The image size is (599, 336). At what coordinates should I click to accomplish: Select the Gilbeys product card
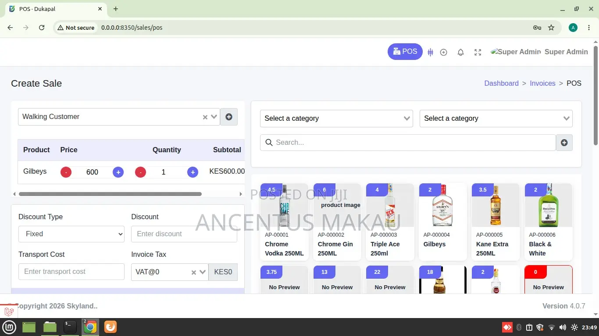[443, 222]
